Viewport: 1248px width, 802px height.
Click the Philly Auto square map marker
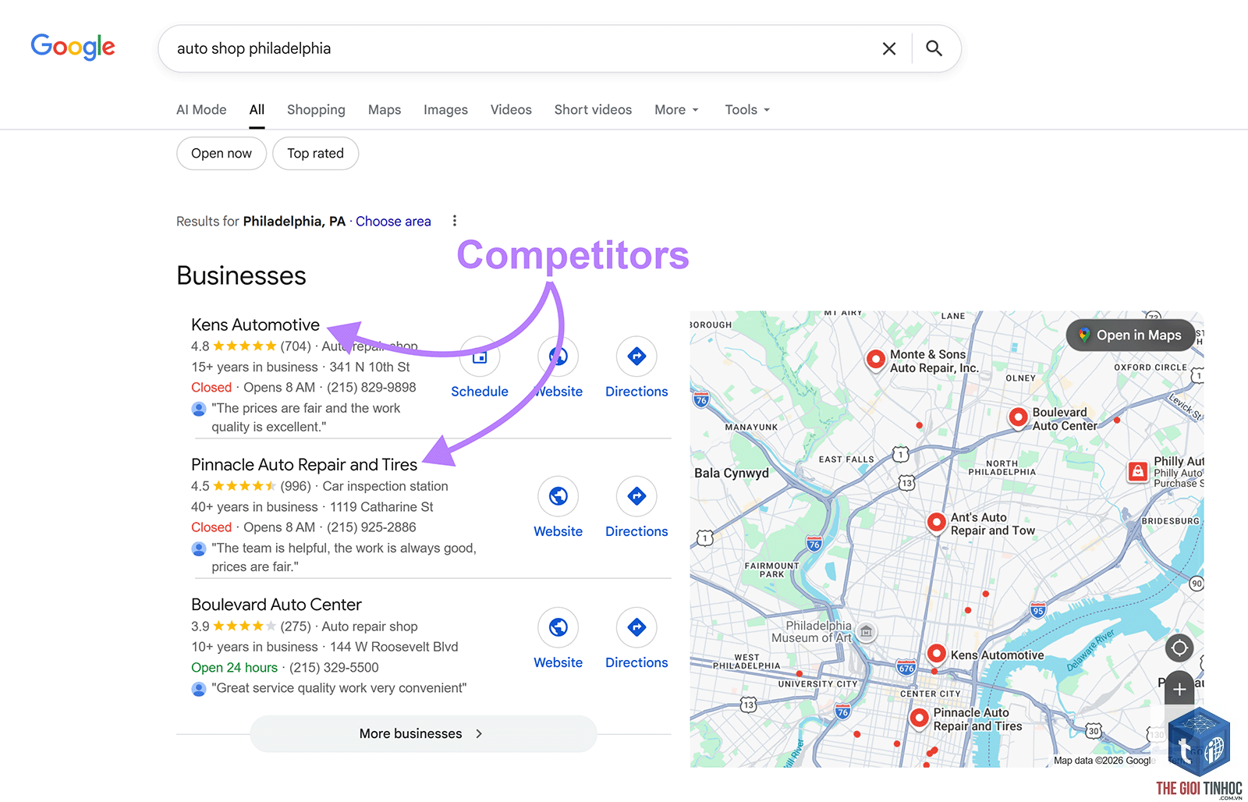pyautogui.click(x=1138, y=471)
